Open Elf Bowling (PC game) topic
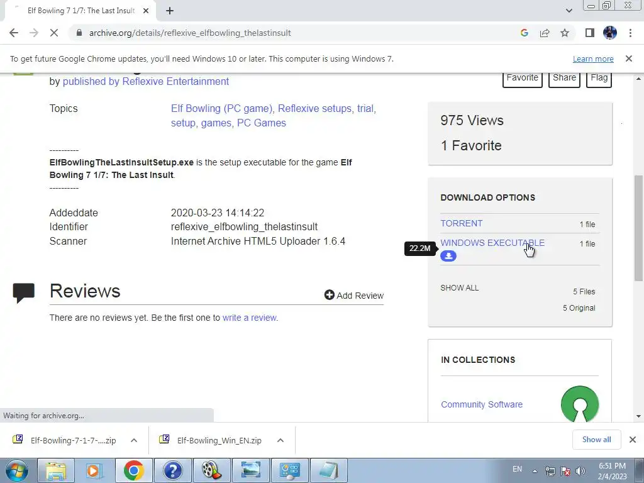The image size is (644, 483). (222, 108)
